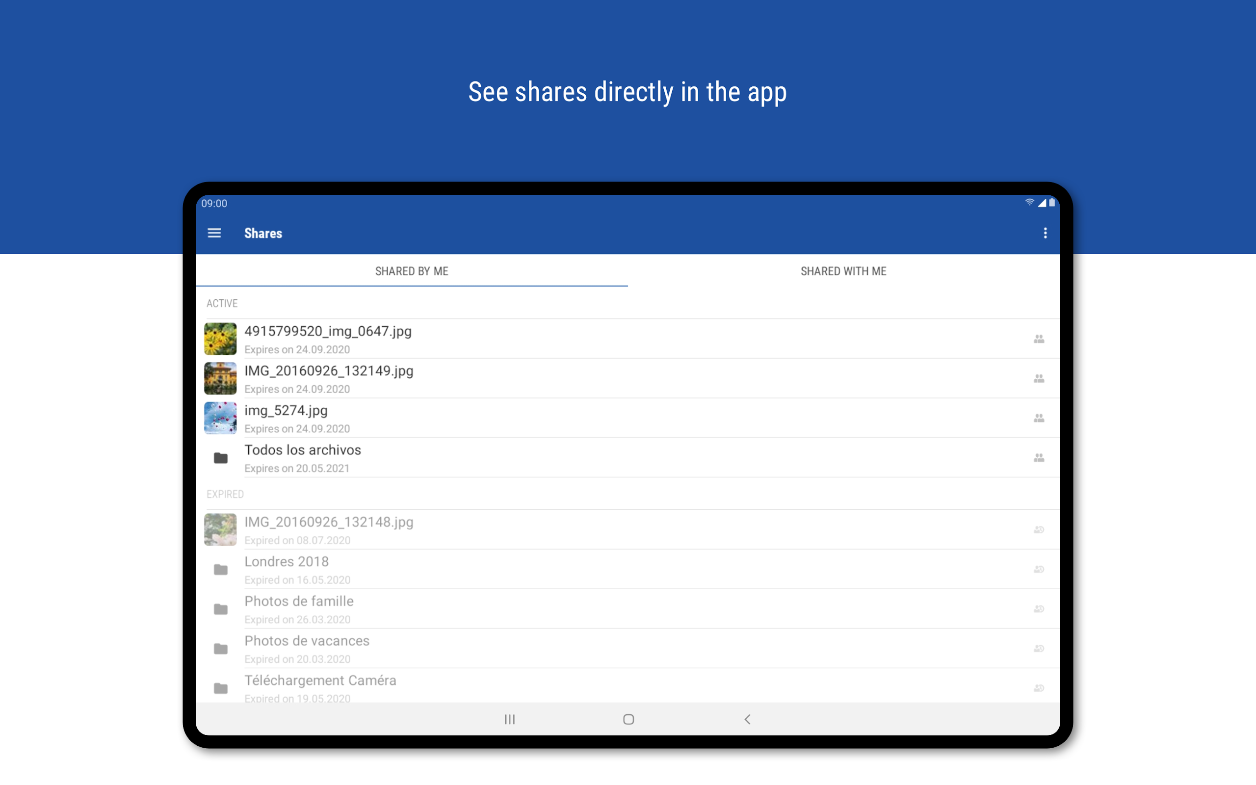The height and width of the screenshot is (785, 1256).
Task: Select expired file IMG_20160926_132148.jpg
Action: pyautogui.click(x=329, y=522)
